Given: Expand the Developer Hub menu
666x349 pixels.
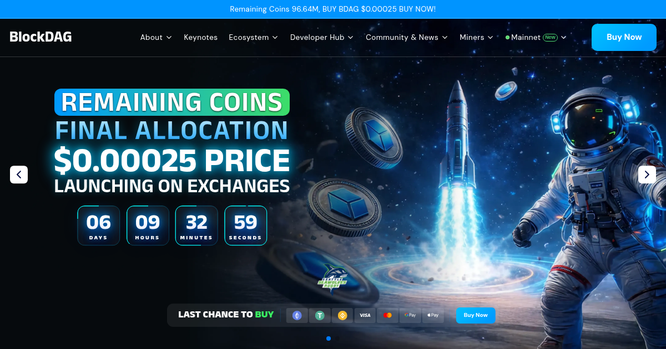Looking at the screenshot, I should 321,37.
